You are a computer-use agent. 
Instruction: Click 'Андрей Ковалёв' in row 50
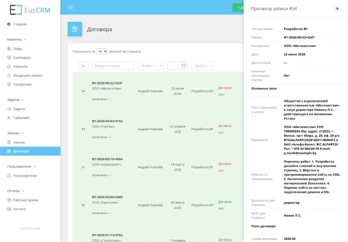pos(150,205)
